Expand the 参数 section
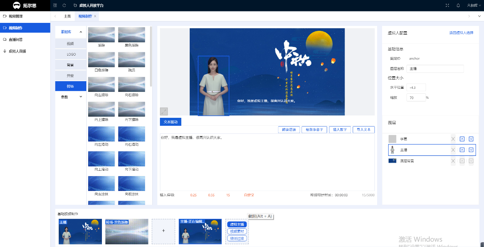This screenshot has width=484, height=247. click(x=81, y=97)
